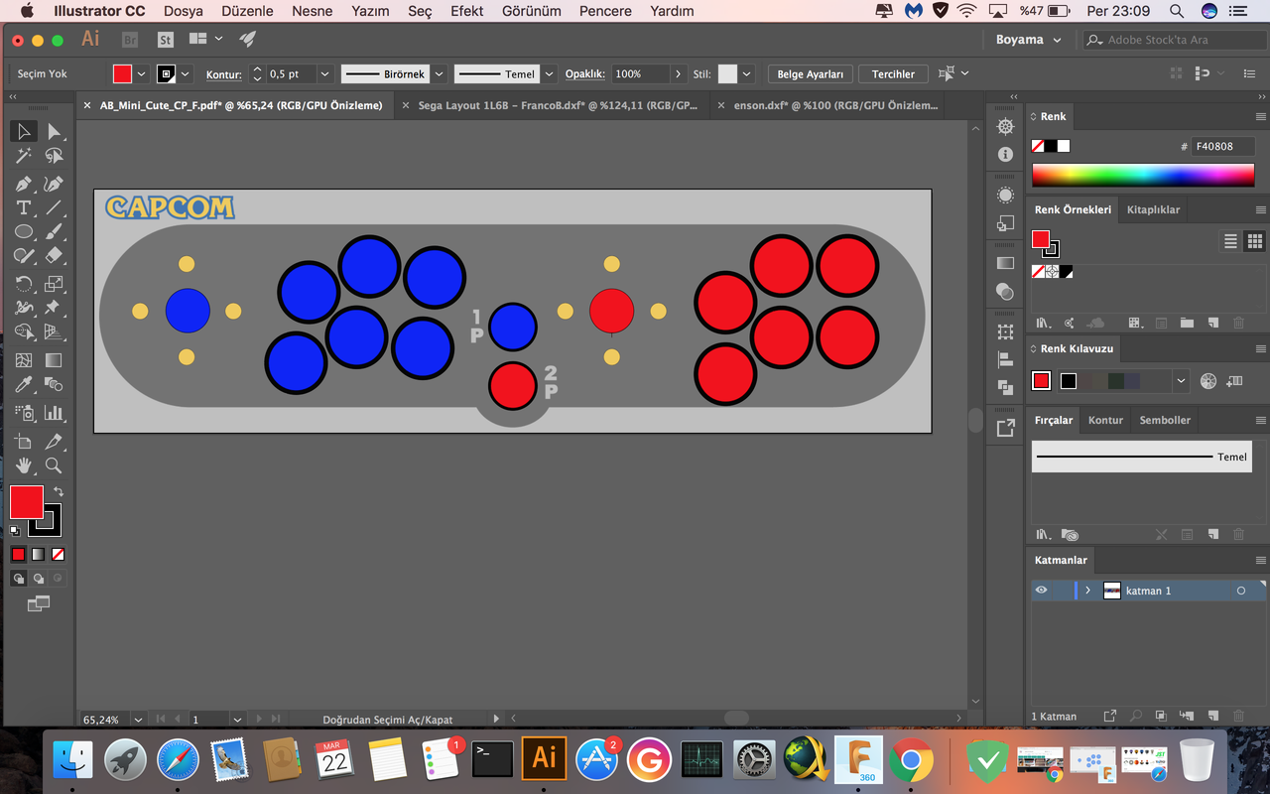Select the Magic Wand tool

click(x=24, y=156)
